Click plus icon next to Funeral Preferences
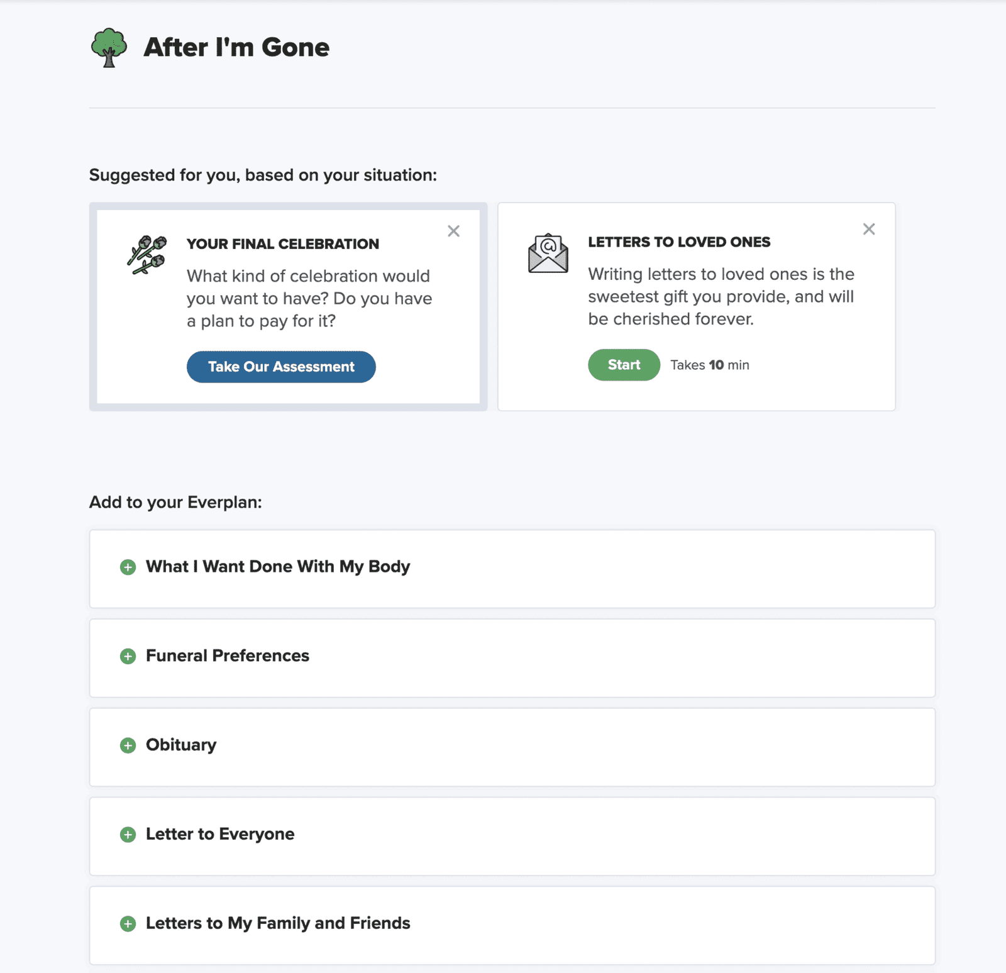1006x973 pixels. pos(128,657)
